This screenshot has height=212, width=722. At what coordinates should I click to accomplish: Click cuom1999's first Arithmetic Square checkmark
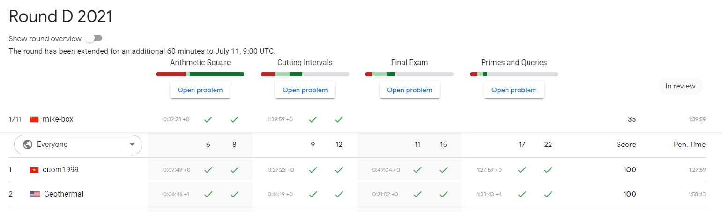coord(208,170)
